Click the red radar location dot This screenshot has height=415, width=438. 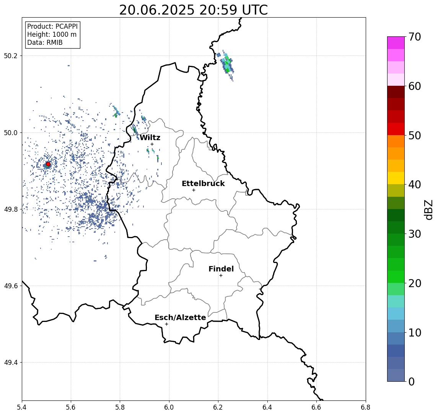point(48,164)
